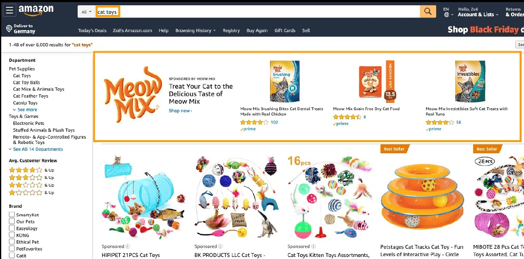The image size is (524, 259).
Task: Check the KONG brand checkbox
Action: [x=12, y=235]
